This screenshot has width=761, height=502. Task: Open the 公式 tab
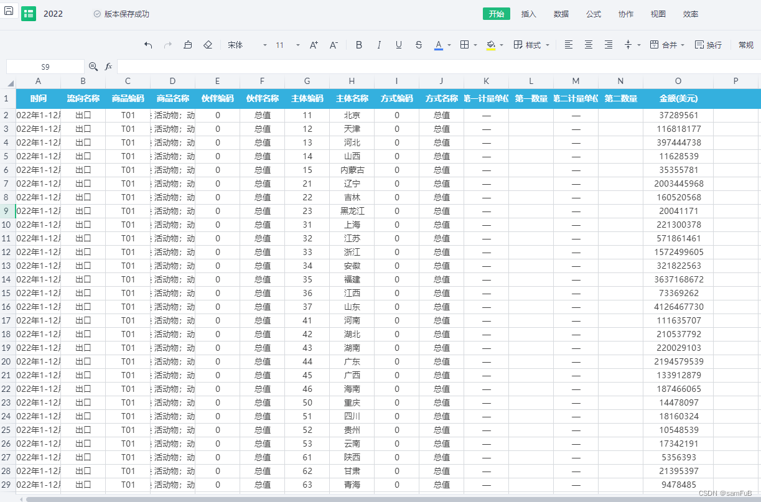[594, 14]
